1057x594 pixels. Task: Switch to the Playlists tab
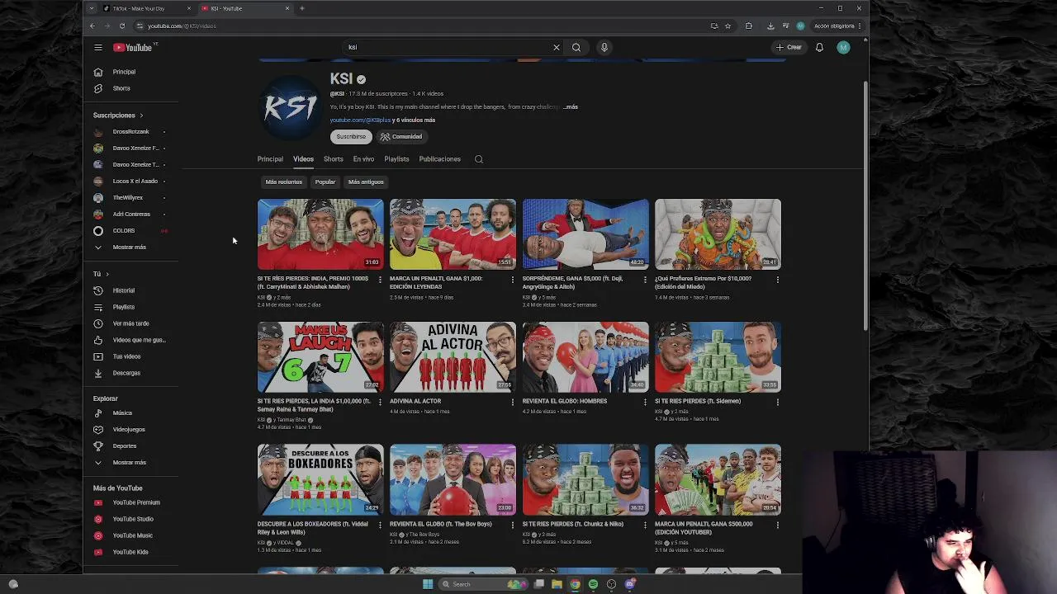tap(396, 159)
